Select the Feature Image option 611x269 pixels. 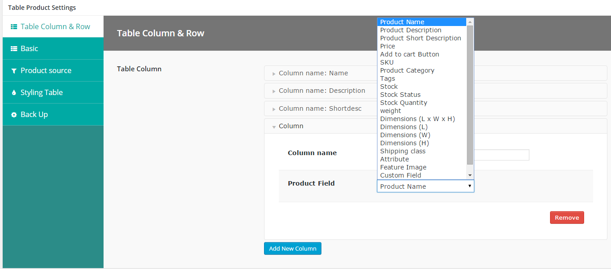tap(403, 167)
